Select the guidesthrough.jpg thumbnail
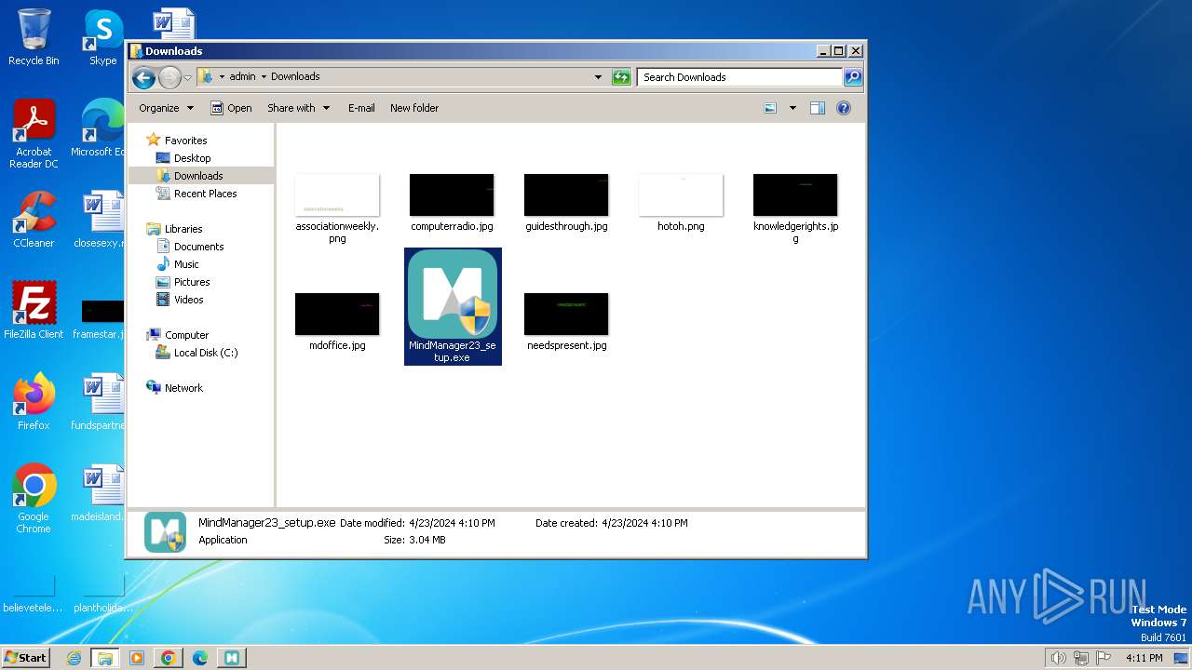Viewport: 1192px width, 670px height. tap(566, 194)
